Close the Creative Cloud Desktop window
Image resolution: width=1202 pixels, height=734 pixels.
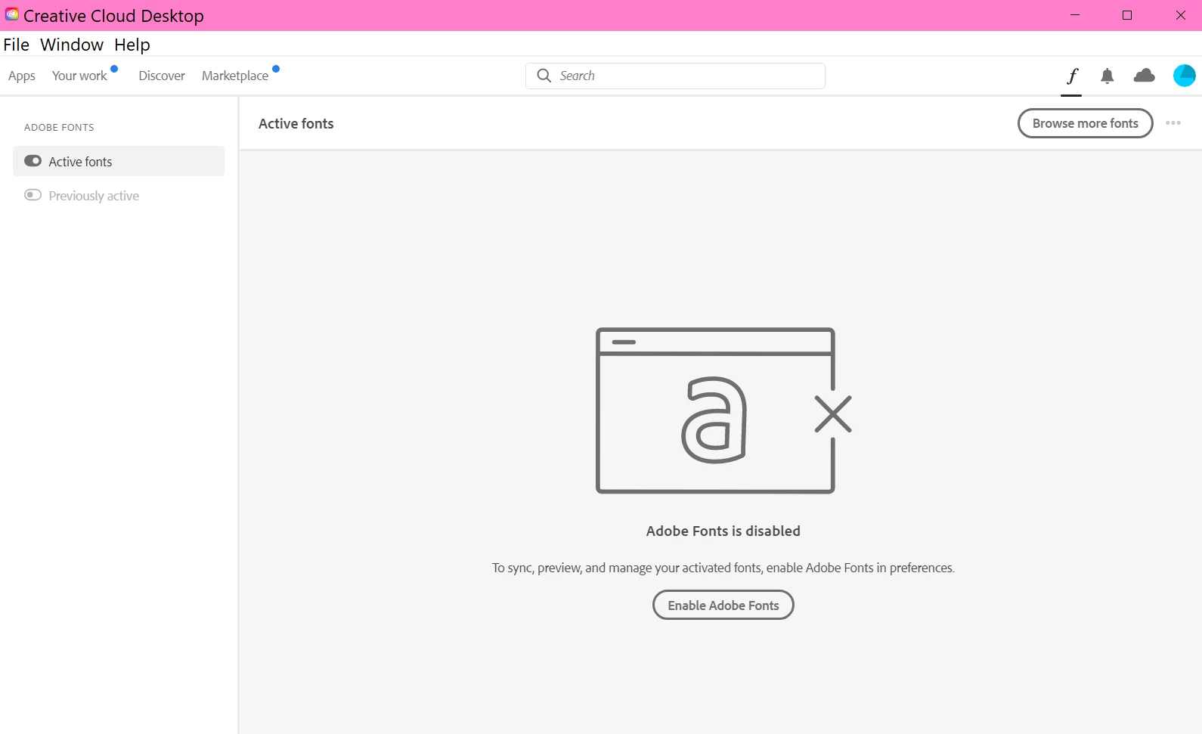(1180, 15)
